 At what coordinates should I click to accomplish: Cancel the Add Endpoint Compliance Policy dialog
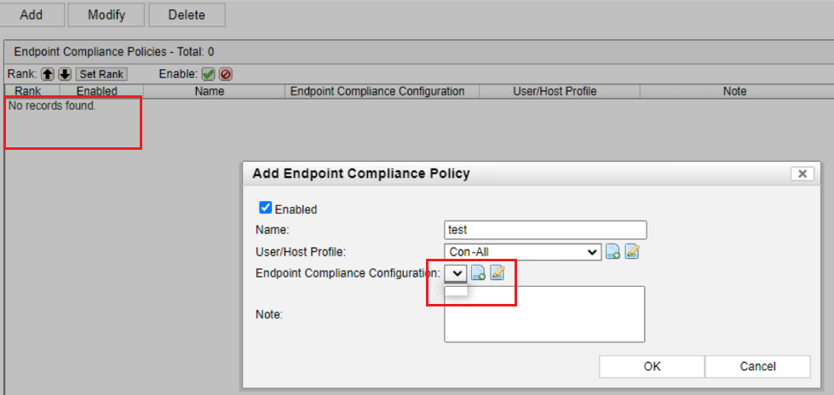pos(757,366)
